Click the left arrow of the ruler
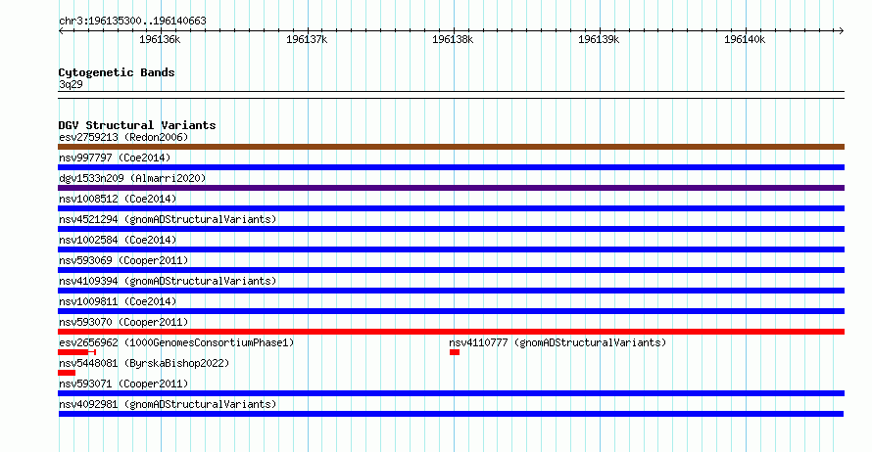 pyautogui.click(x=61, y=31)
